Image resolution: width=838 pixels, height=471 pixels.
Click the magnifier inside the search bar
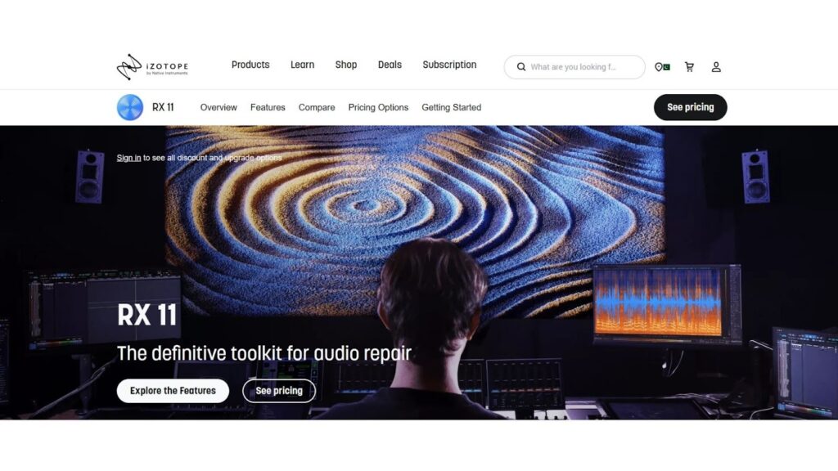coord(521,66)
